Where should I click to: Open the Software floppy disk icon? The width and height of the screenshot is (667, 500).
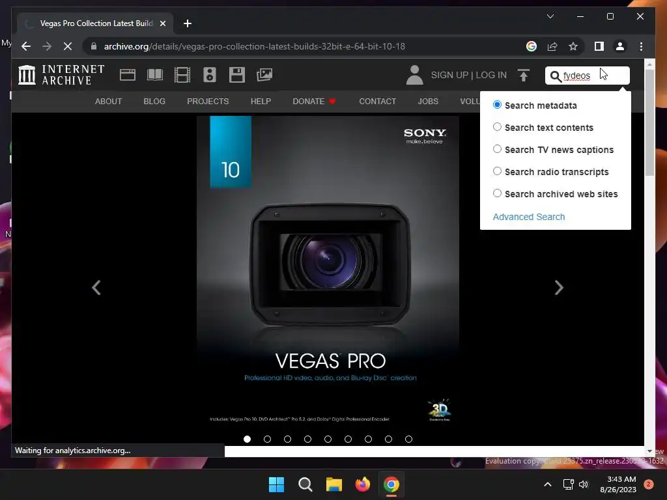click(x=237, y=75)
